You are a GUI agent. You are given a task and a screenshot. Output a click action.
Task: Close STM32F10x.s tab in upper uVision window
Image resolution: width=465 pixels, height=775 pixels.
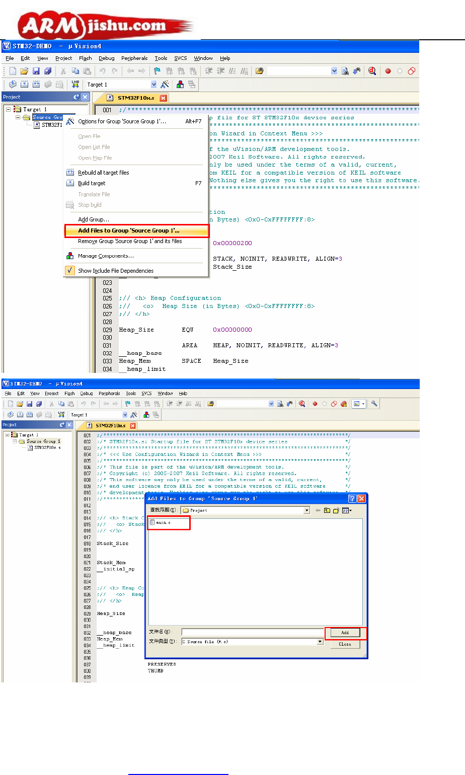(163, 98)
